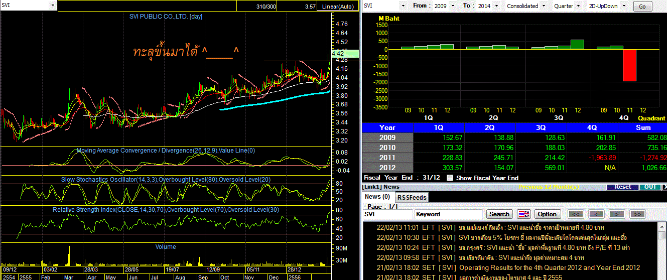Viewport: 667px width, 280px height.
Task: Switch news language with the flag icon
Action: pos(524,214)
